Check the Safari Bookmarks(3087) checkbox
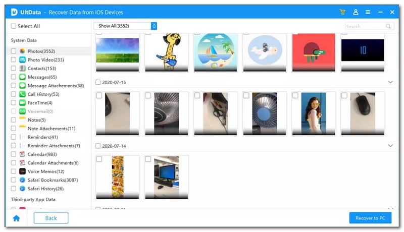Viewport: 404px width, 232px height. point(14,180)
